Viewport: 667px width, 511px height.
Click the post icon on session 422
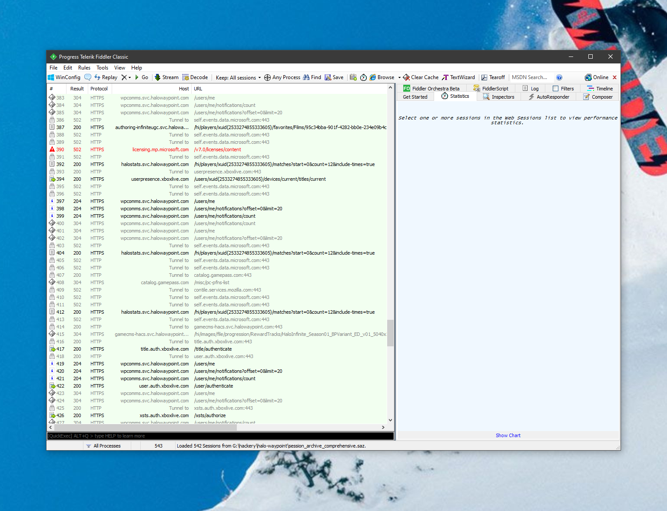click(x=52, y=386)
